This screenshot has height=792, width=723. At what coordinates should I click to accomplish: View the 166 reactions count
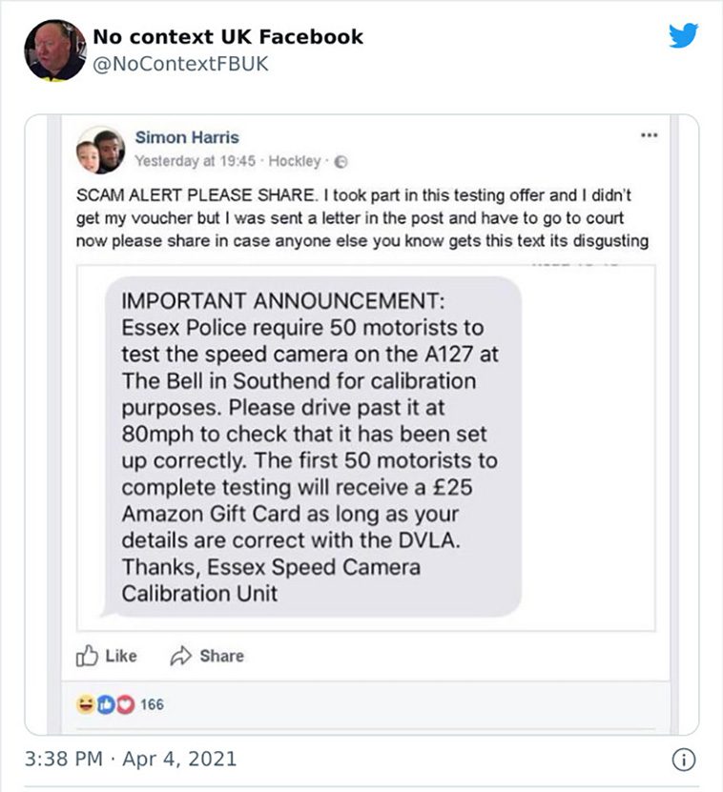[x=152, y=704]
